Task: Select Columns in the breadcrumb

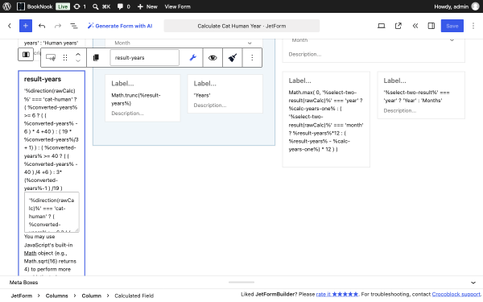Action: (56, 296)
